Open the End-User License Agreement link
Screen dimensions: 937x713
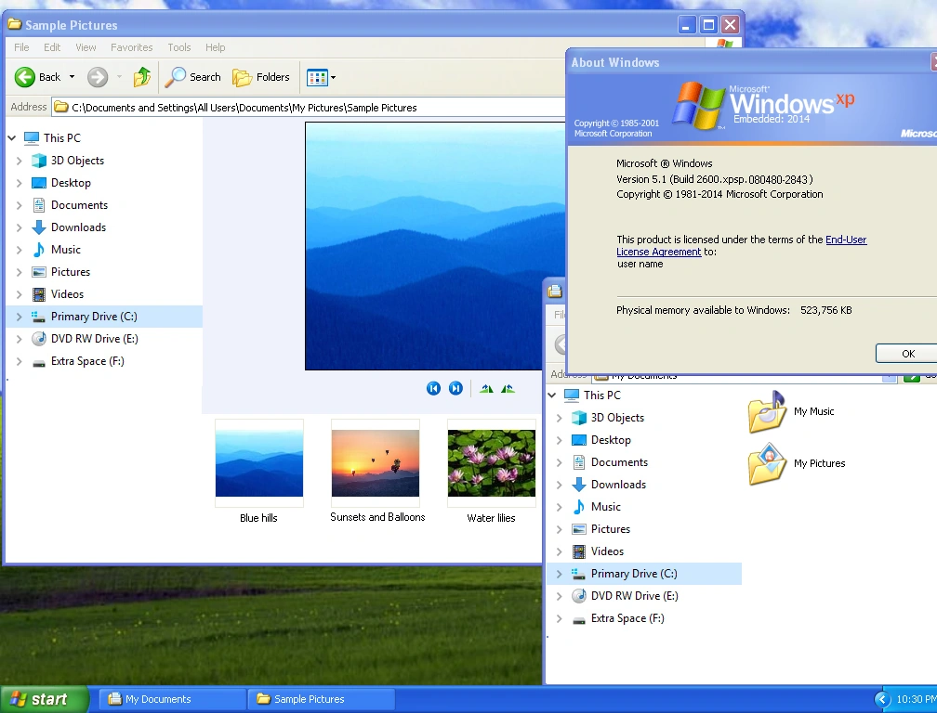742,246
